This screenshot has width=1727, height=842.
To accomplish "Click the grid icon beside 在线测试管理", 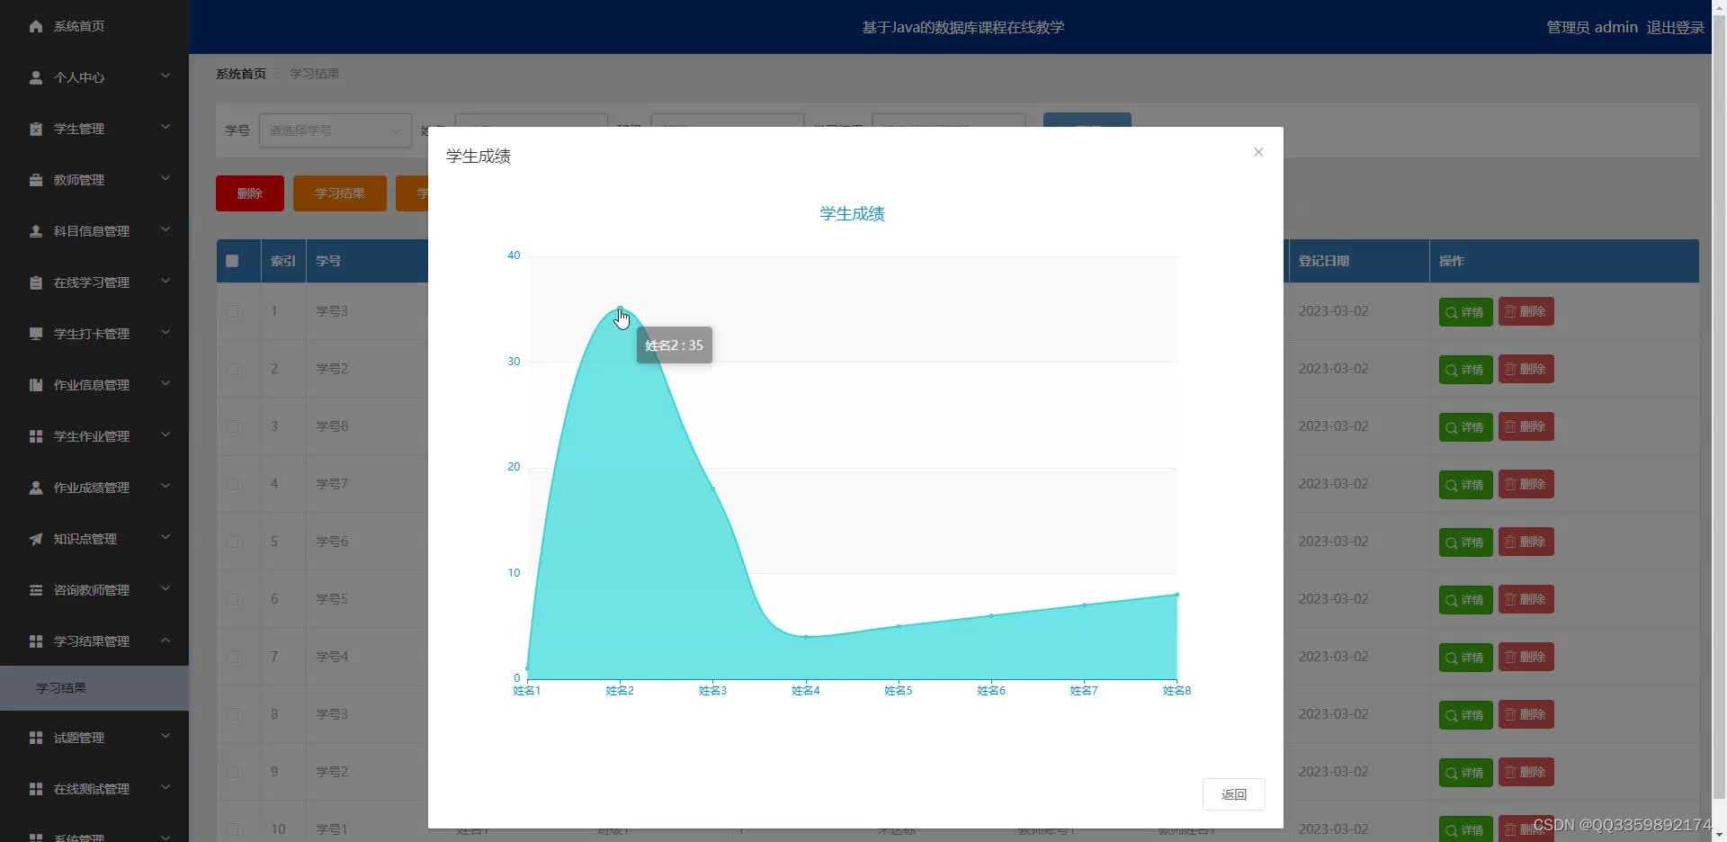I will (x=36, y=789).
